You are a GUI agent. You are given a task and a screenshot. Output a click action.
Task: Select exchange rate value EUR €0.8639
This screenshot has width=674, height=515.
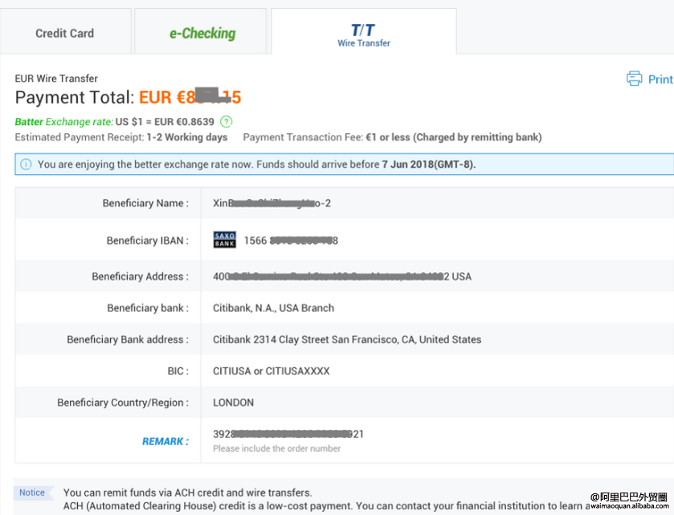point(184,122)
